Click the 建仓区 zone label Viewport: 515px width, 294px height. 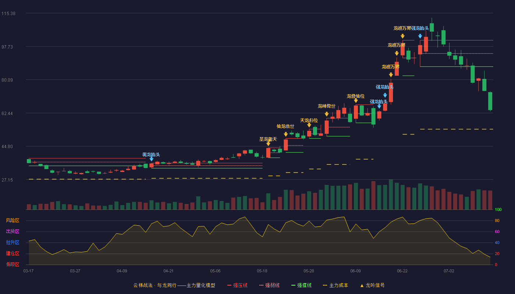coord(13,254)
